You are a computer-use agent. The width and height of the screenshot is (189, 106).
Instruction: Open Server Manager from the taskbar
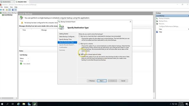coord(29,104)
